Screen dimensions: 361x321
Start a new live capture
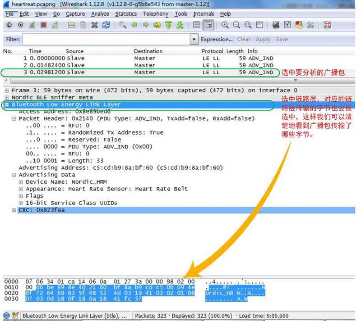[32, 25]
